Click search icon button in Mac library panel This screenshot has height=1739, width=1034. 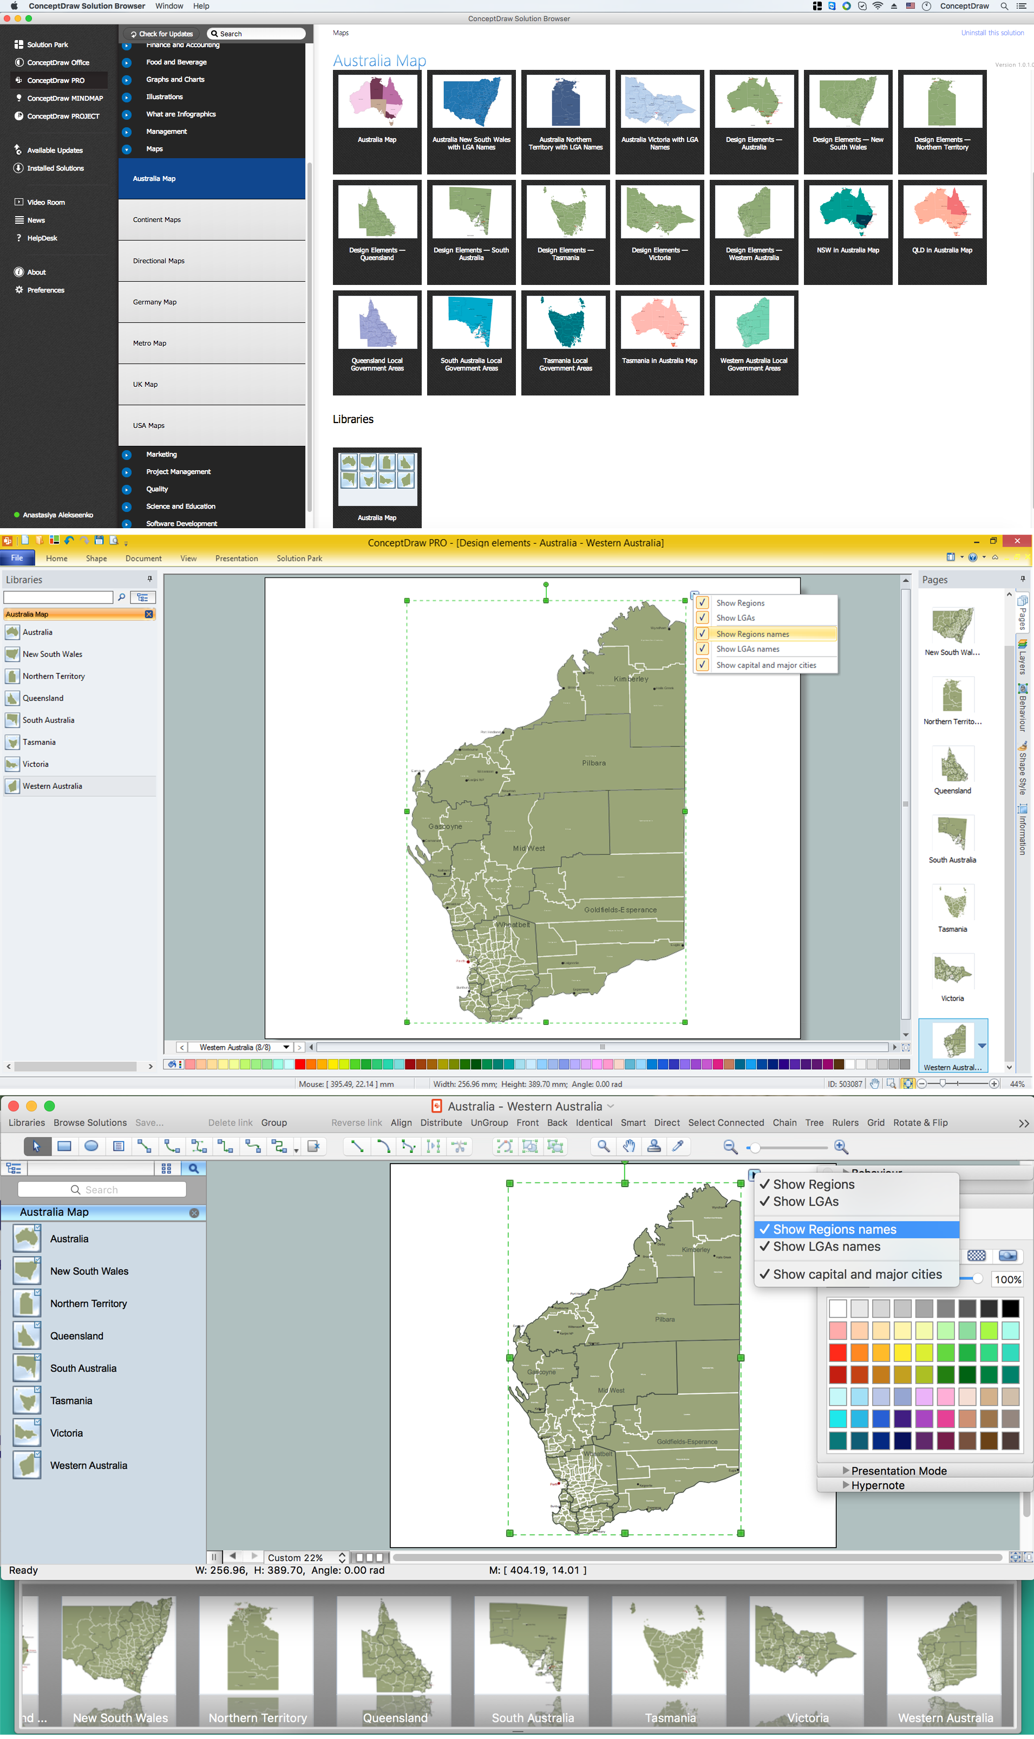coord(194,1169)
